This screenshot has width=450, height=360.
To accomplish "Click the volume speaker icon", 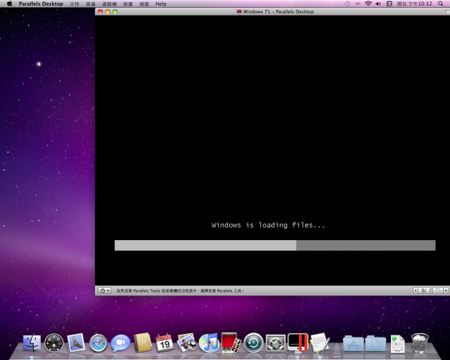I will 378,4.
